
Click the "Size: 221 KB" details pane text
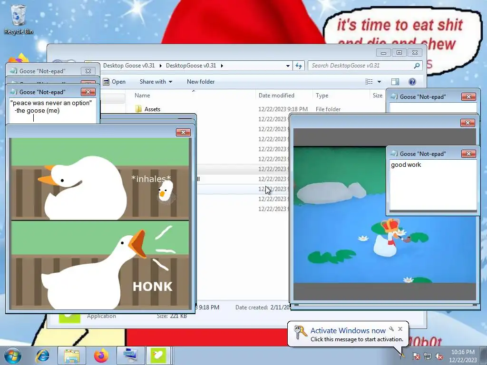coord(172,316)
